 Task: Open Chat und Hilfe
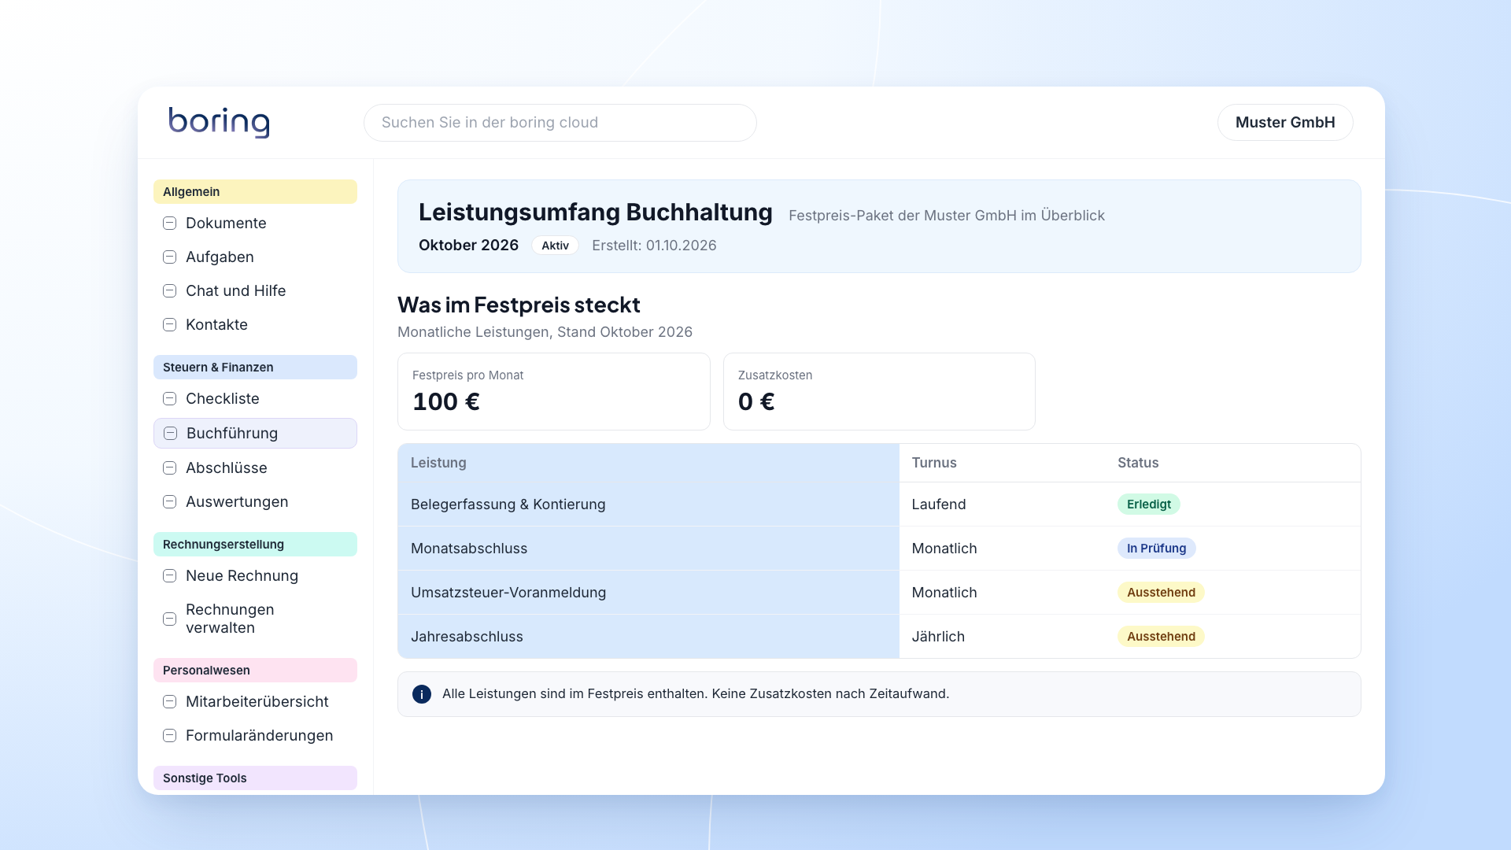point(255,291)
